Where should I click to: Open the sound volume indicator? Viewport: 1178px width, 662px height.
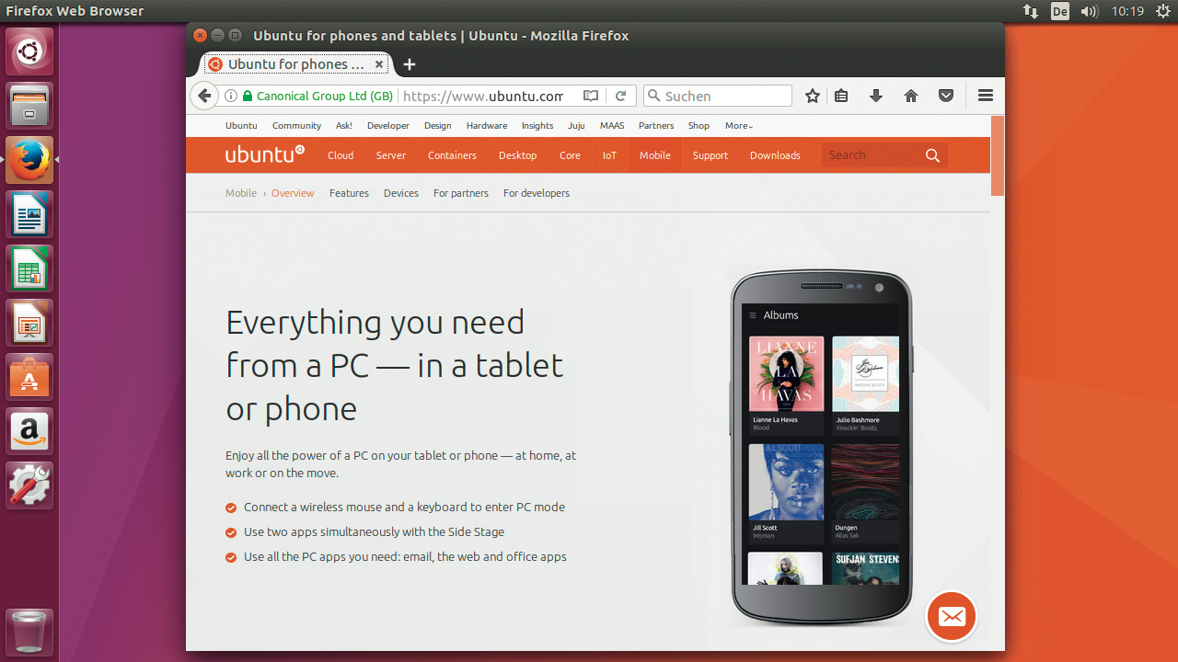tap(1090, 11)
